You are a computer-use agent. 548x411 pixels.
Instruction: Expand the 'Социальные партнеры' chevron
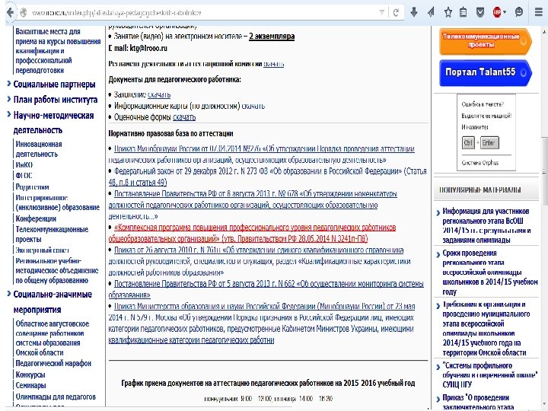(8, 84)
